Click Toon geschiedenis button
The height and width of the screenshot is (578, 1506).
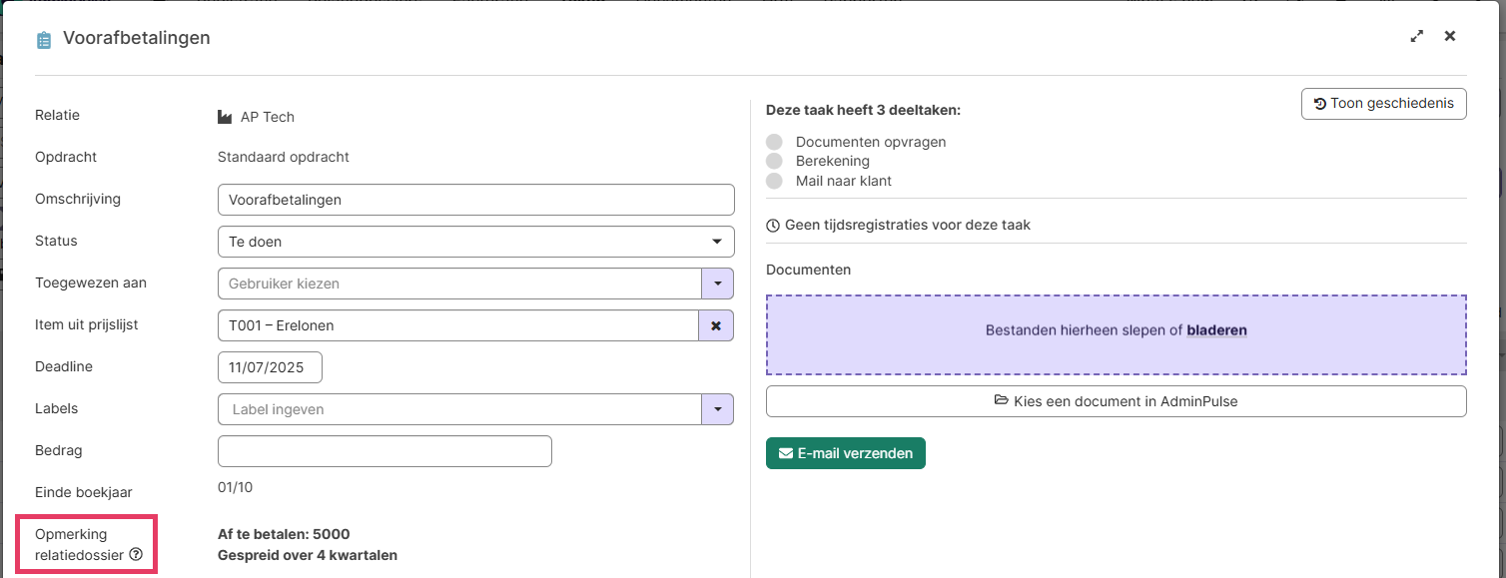1383,104
